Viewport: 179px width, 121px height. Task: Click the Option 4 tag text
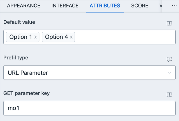(56, 37)
